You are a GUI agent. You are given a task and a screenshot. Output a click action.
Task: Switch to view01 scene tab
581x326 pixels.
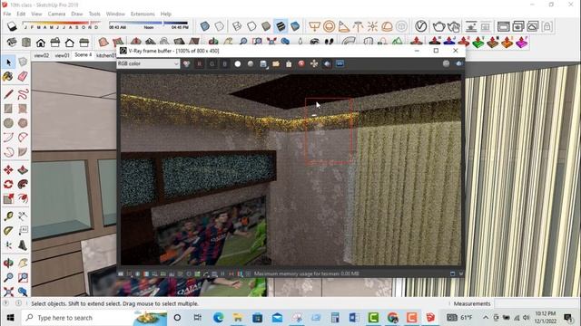point(63,55)
